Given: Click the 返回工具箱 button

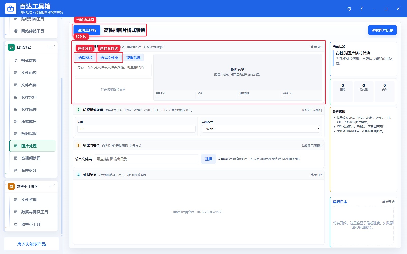Looking at the screenshot, I should 87,30.
